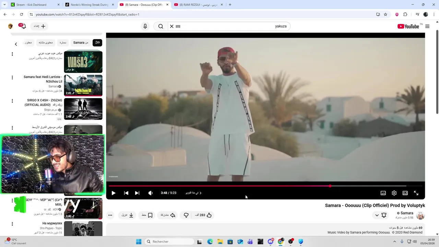Open WASA3 hip hop mix thumbnail

coord(83,62)
